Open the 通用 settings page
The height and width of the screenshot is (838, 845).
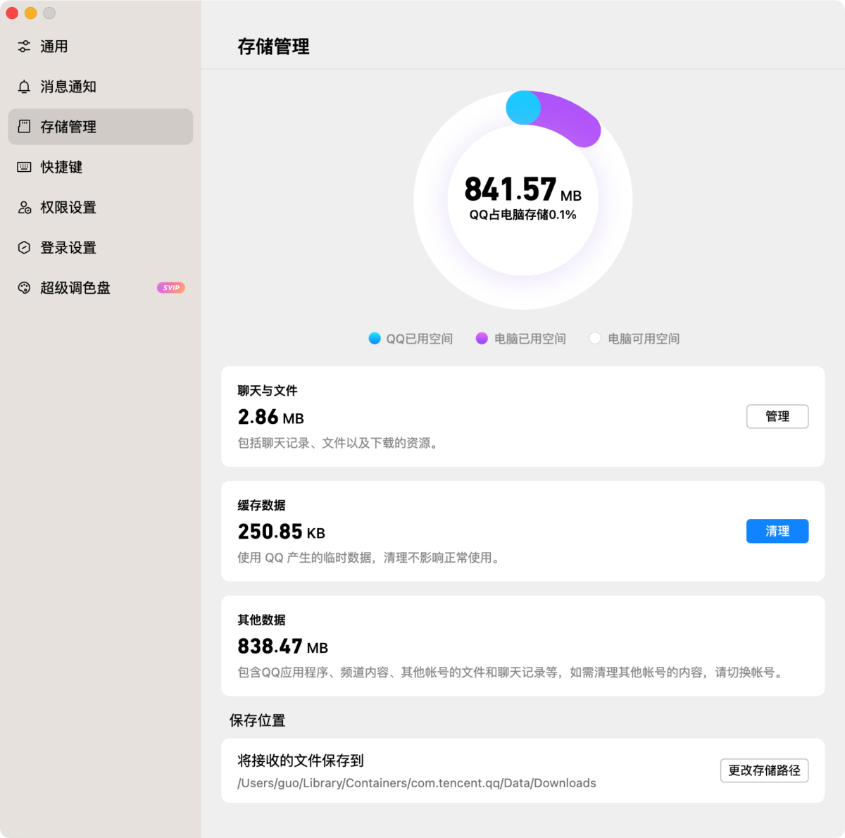(100, 46)
